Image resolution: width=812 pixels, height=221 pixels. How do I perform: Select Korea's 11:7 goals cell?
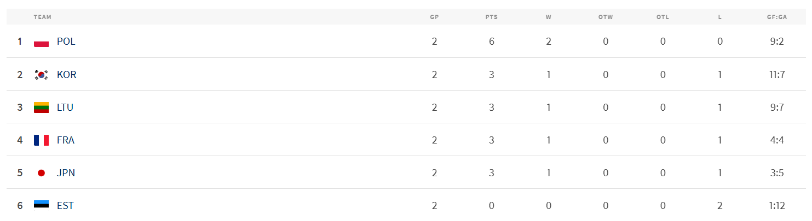tap(777, 75)
